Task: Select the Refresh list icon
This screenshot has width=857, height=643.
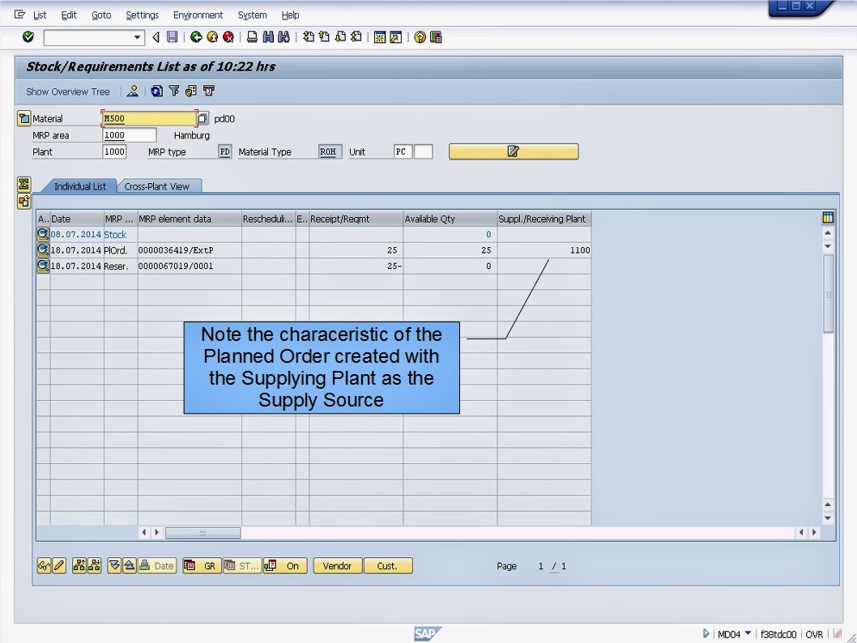Action: pyautogui.click(x=156, y=91)
